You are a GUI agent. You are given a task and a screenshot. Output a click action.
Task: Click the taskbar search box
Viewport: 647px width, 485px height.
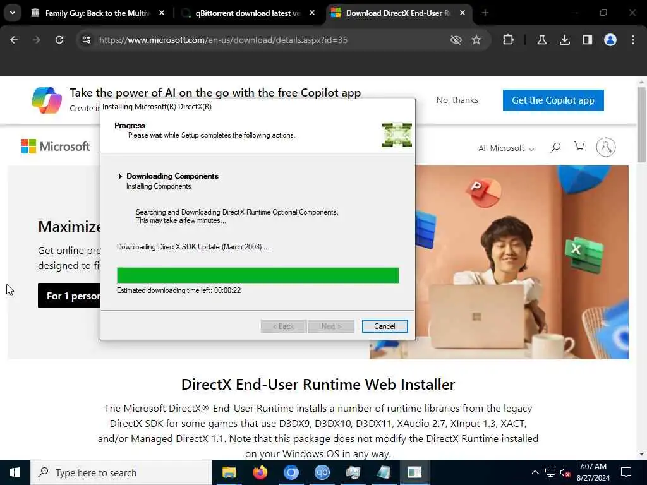click(121, 472)
